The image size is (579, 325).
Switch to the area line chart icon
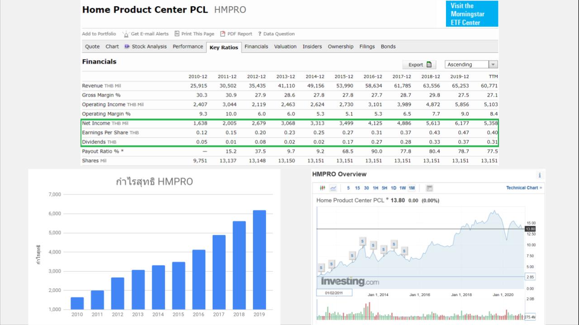tap(333, 188)
